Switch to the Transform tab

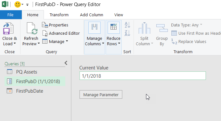point(59,15)
